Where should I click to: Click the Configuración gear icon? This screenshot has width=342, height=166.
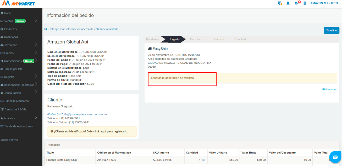click(2, 93)
